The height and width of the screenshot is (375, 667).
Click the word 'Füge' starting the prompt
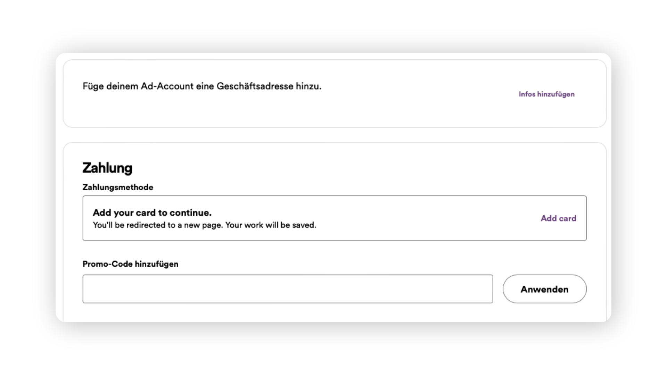pyautogui.click(x=93, y=86)
